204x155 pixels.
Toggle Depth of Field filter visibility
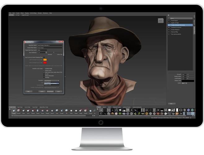169,23
